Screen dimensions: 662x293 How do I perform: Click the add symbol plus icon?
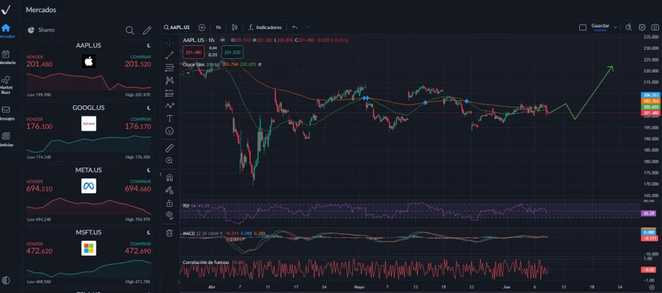click(x=202, y=27)
